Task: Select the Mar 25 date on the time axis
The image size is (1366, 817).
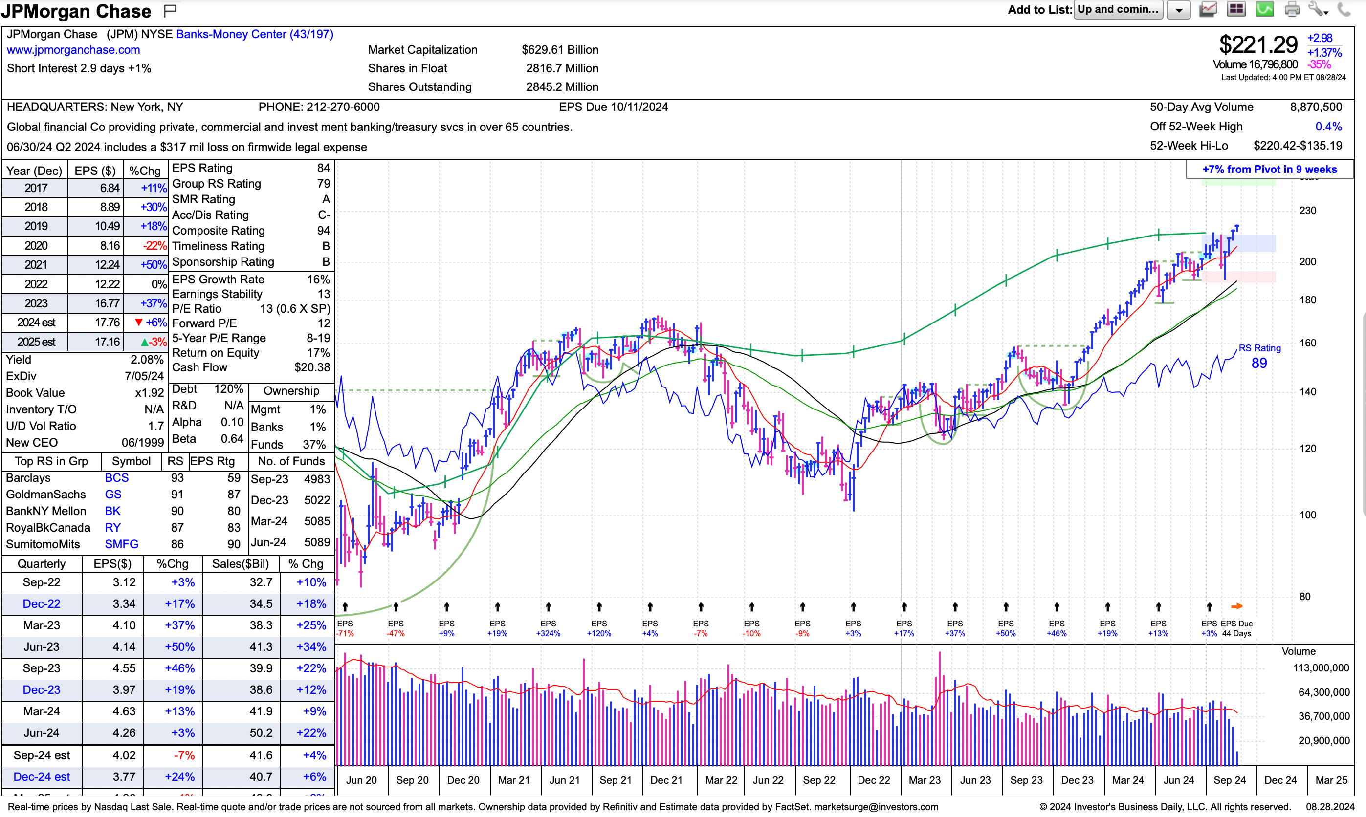Action: pos(1331,780)
